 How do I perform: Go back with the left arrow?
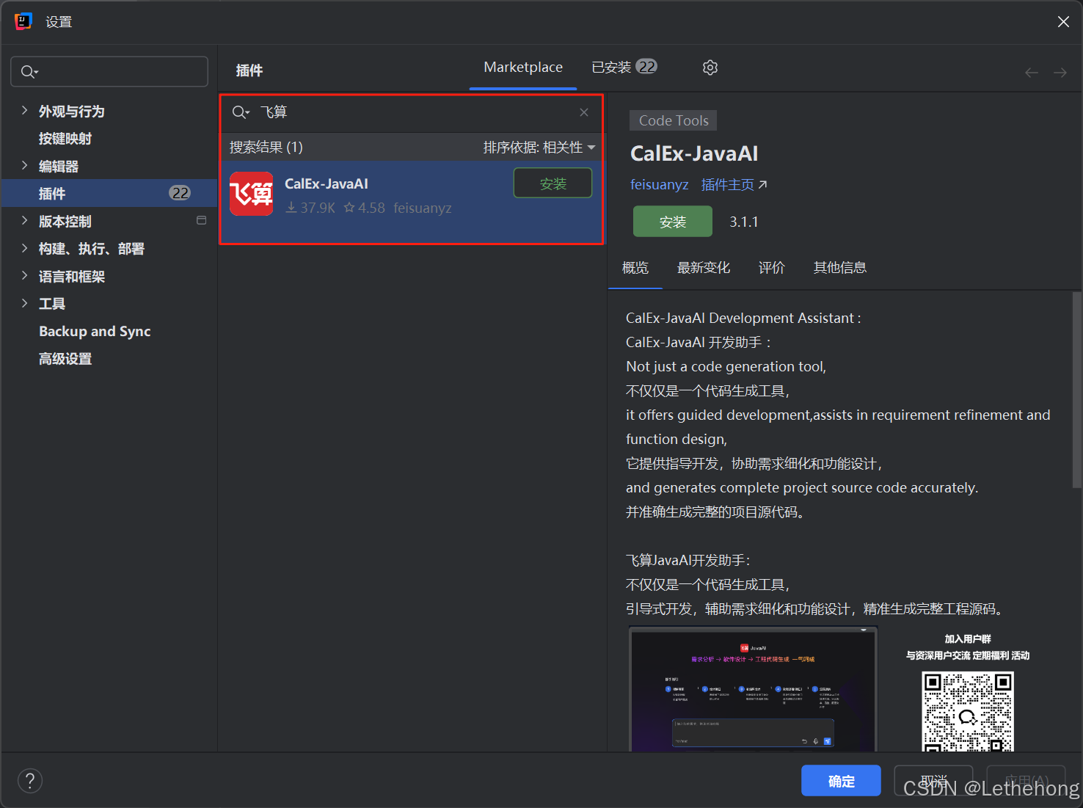click(1032, 72)
